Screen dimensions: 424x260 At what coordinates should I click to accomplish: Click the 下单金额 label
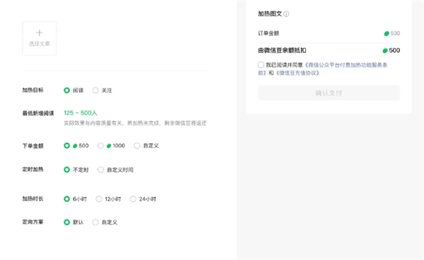[x=33, y=146]
